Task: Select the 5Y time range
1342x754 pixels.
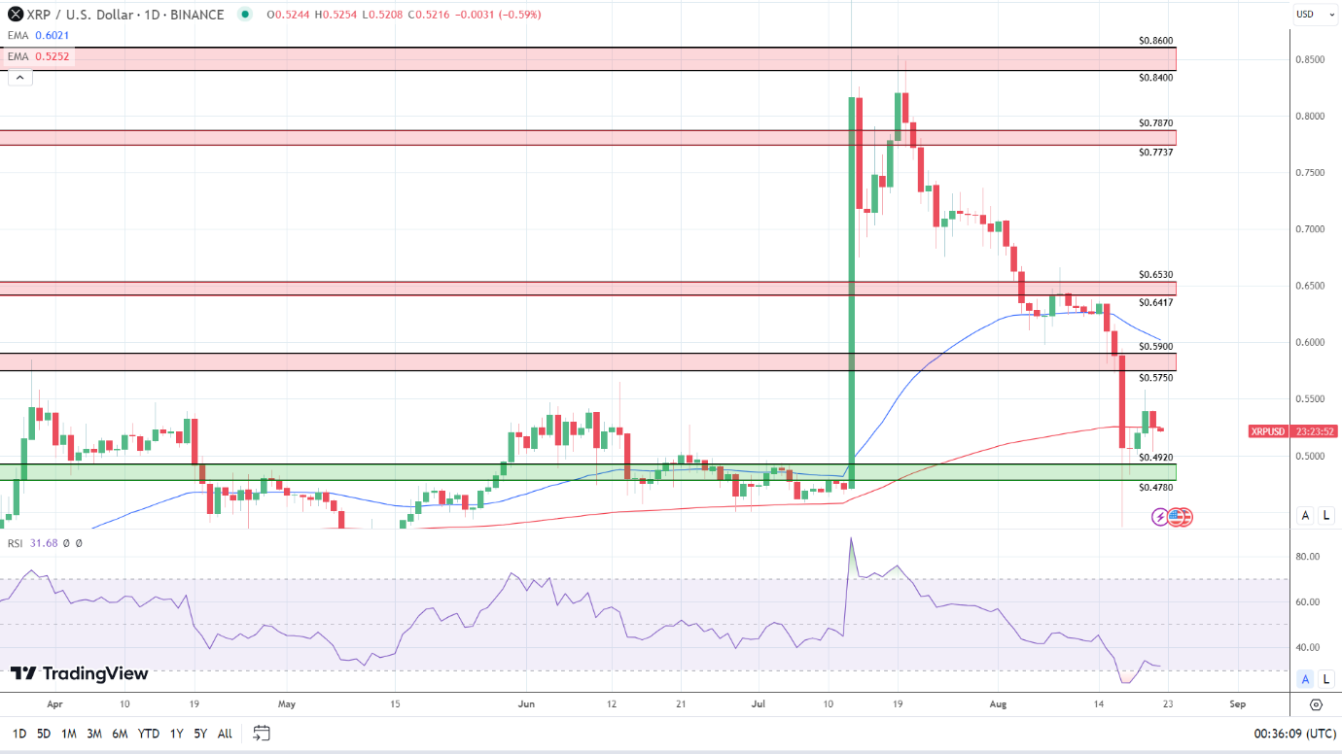Action: [200, 734]
